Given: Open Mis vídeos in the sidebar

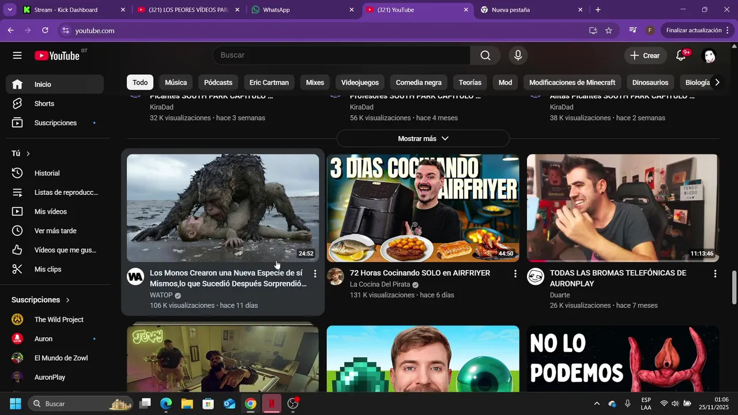Looking at the screenshot, I should (55, 212).
